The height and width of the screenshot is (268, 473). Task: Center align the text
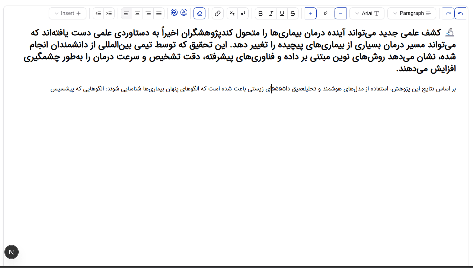[137, 13]
